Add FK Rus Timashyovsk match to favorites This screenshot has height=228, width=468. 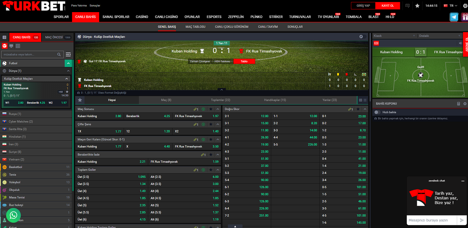coord(67,92)
